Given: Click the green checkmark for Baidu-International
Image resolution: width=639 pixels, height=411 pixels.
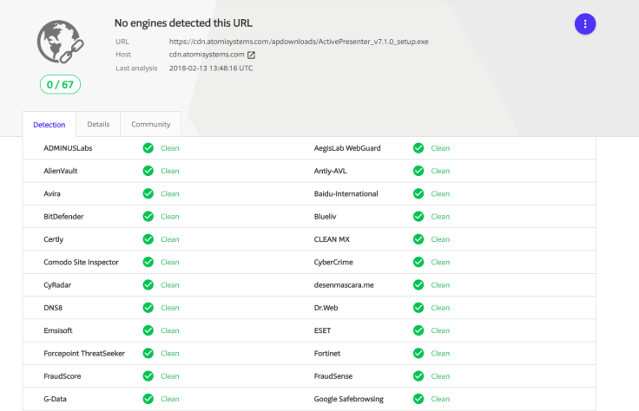Looking at the screenshot, I should tap(418, 193).
